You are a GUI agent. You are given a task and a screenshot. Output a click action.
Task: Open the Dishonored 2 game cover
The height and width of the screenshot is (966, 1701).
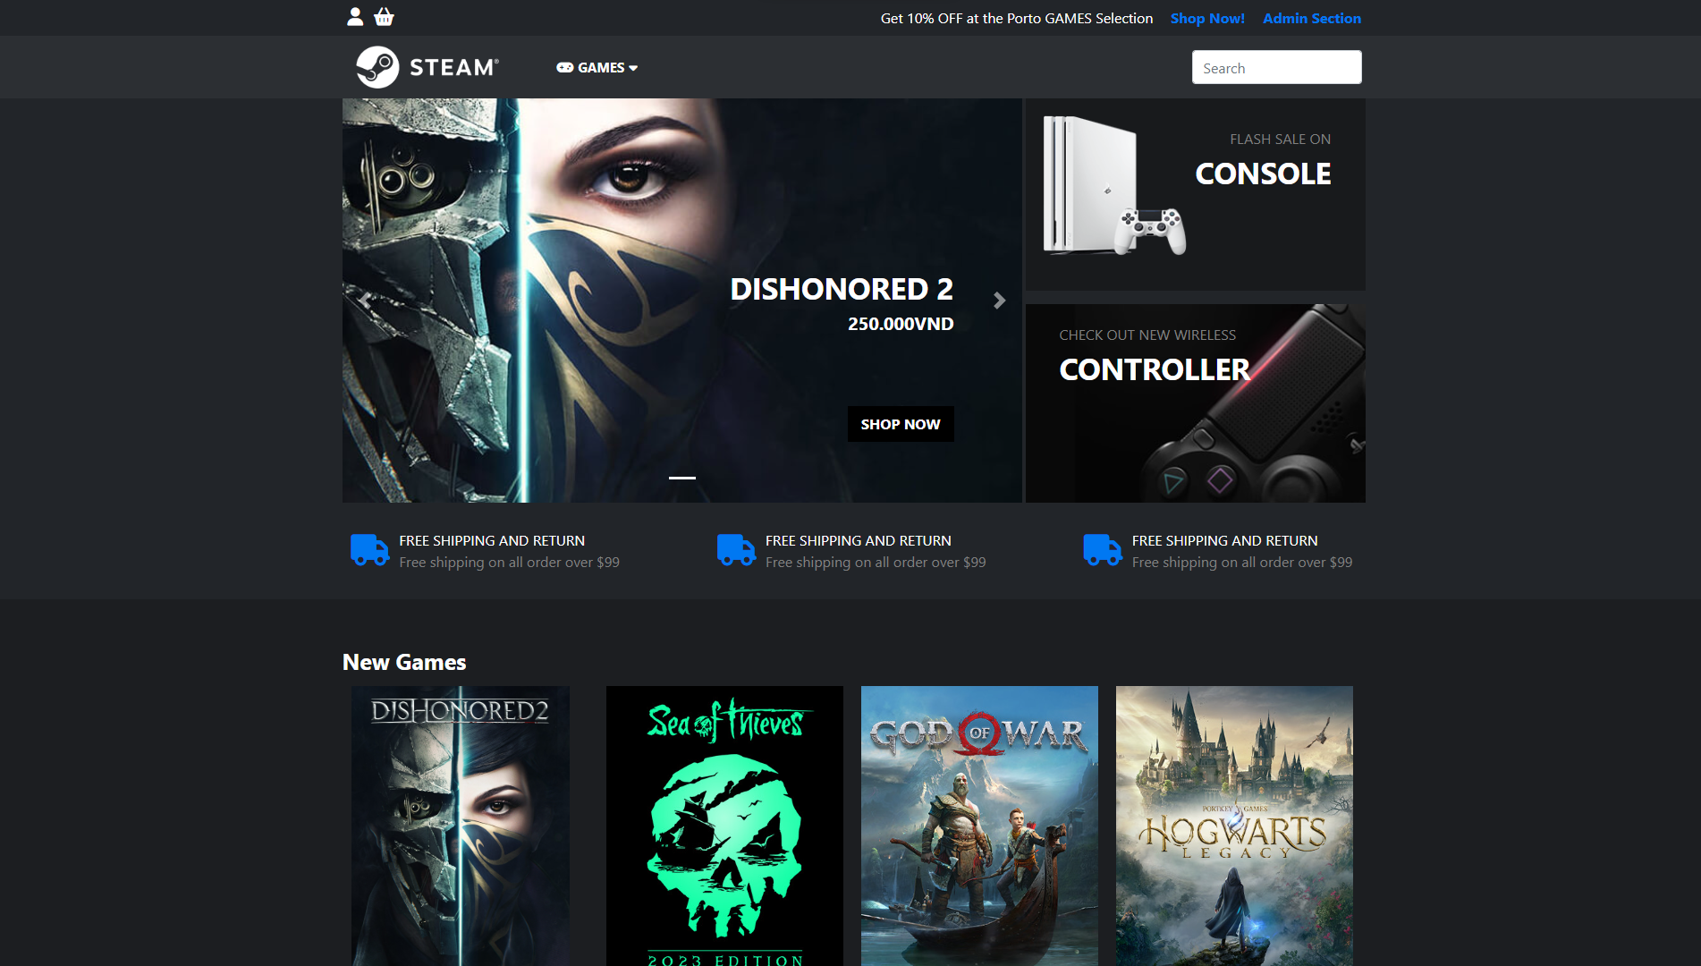coord(461,825)
